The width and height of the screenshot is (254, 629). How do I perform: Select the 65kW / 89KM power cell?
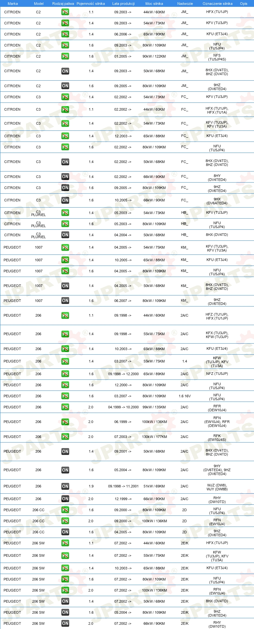154,374
